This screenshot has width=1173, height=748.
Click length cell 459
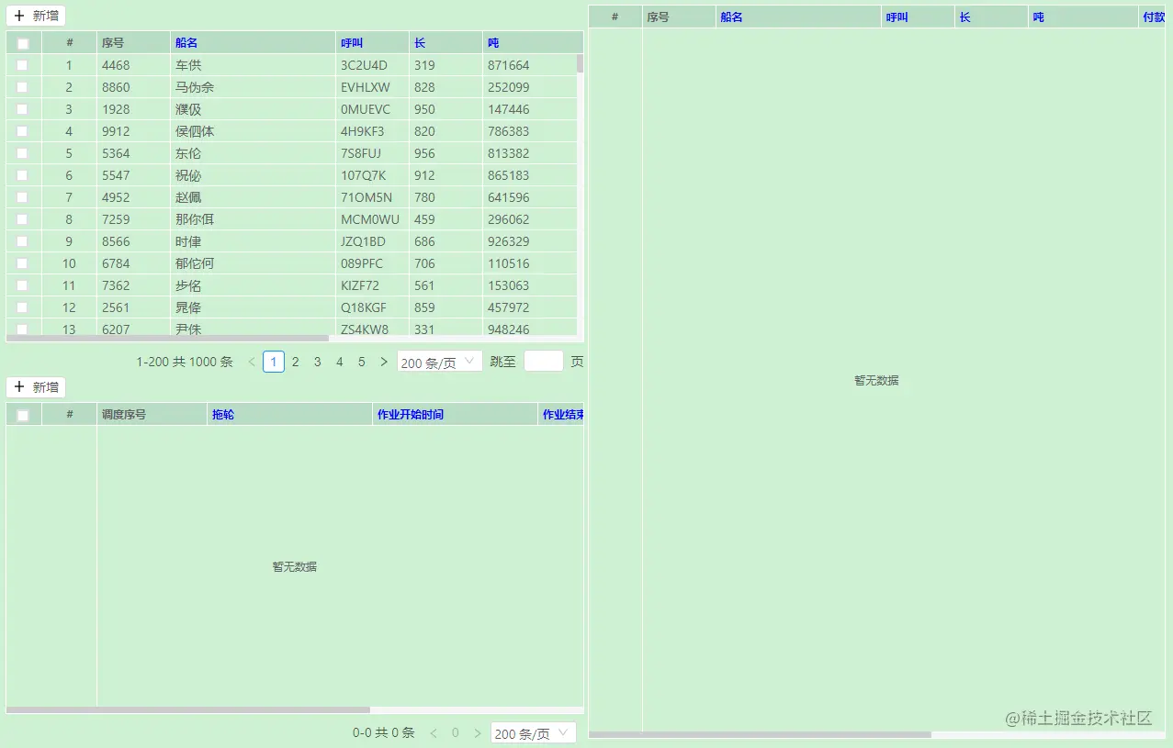446,219
